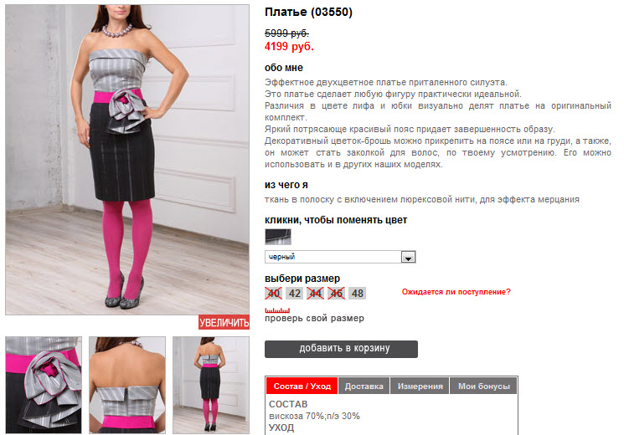This screenshot has width=624, height=435.
Task: Click the Ожидается ли поступление? link
Action: click(456, 292)
